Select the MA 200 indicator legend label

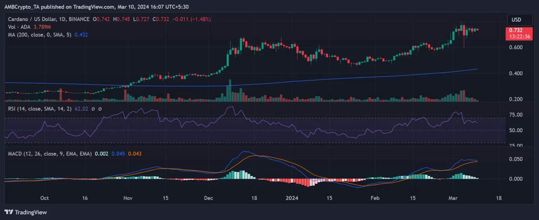pyautogui.click(x=40, y=35)
